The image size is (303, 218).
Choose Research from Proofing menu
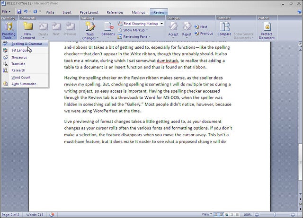point(25,70)
